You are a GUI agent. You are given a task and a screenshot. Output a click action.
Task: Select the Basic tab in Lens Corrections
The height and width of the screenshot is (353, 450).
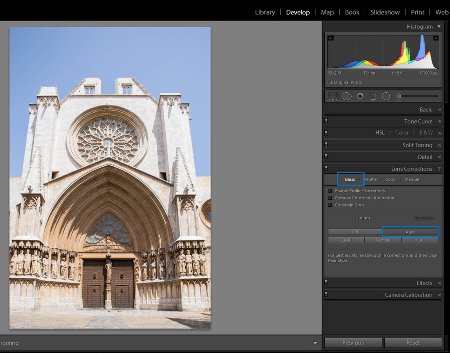point(350,179)
